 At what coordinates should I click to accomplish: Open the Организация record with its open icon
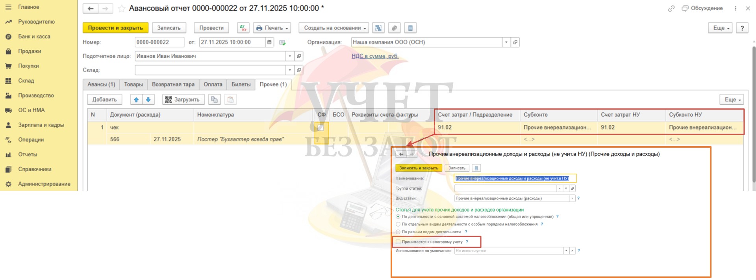tap(515, 42)
